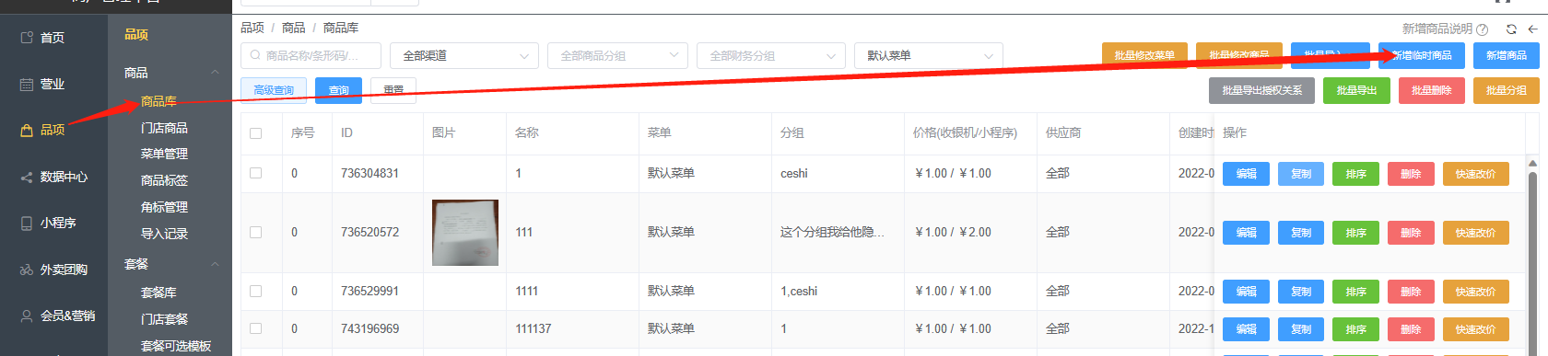
Task: Click product thumbnail image for ID 736520572
Action: (465, 233)
